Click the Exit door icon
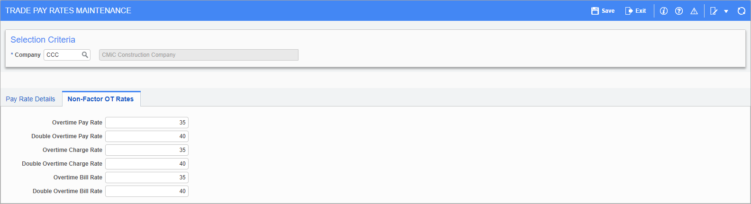The image size is (751, 204). click(629, 11)
